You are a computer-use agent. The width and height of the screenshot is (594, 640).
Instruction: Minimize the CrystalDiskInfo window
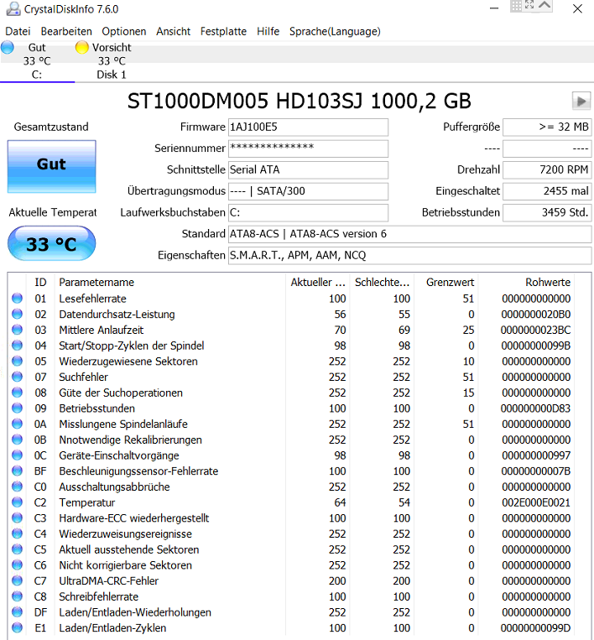494,8
